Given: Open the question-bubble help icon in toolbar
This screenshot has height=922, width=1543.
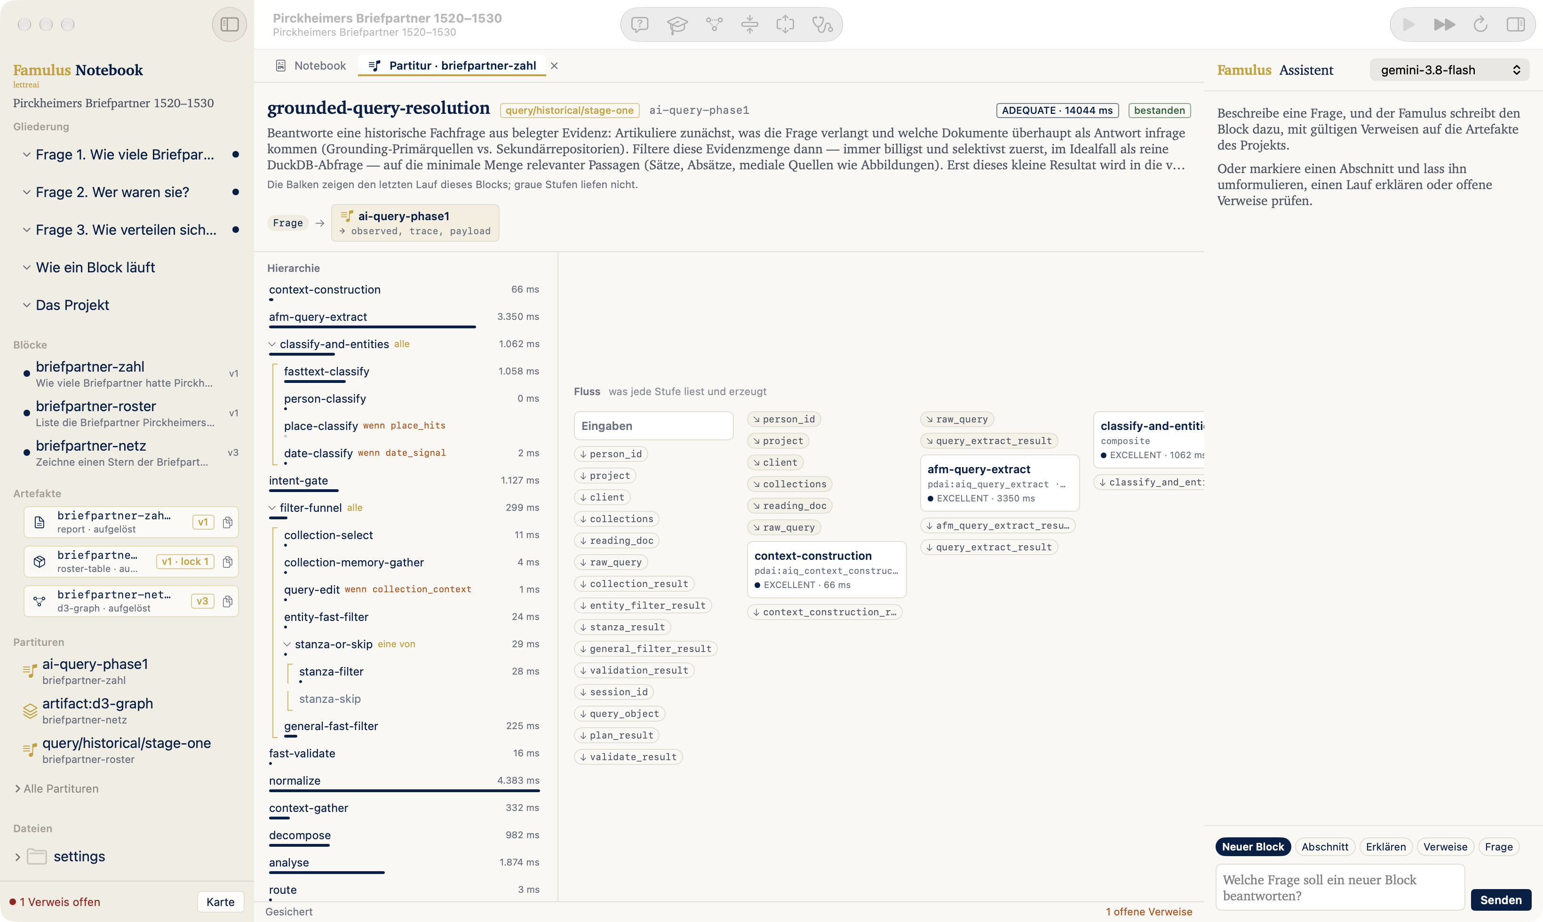Looking at the screenshot, I should 639,24.
